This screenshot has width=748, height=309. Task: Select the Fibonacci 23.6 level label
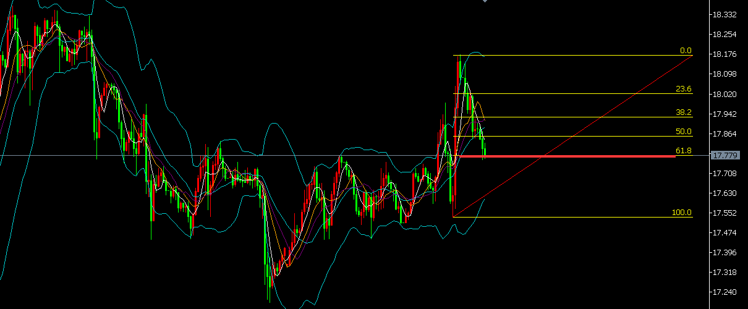tap(684, 89)
